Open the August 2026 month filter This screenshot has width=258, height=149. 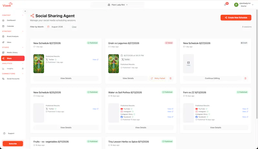(x=57, y=27)
